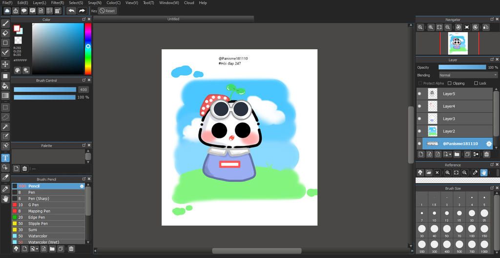Enable the Clipping checkbox
Image resolution: width=500 pixels, height=258 pixels.
pyautogui.click(x=449, y=83)
